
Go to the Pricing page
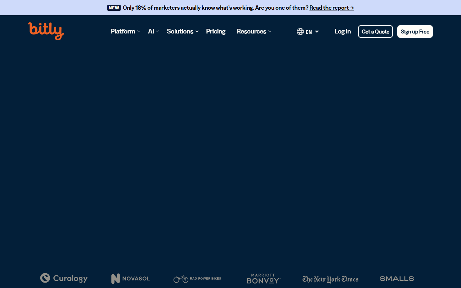click(216, 31)
